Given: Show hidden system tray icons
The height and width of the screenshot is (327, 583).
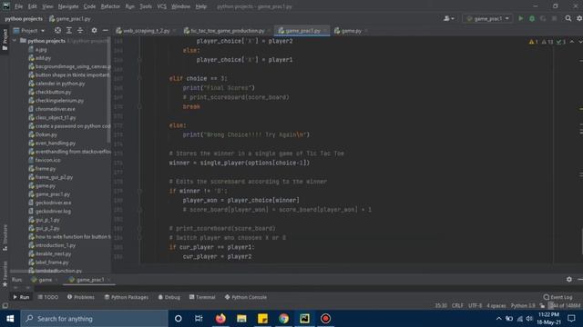Looking at the screenshot, I should pos(498,319).
